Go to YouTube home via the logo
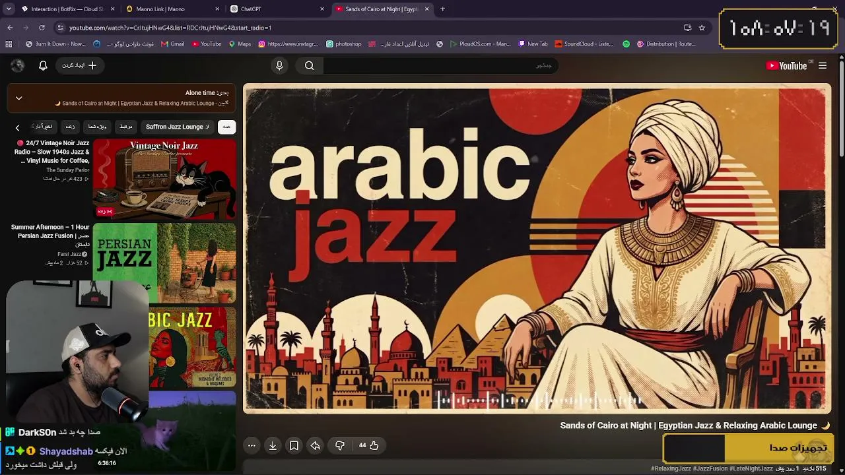845x475 pixels. pyautogui.click(x=786, y=65)
